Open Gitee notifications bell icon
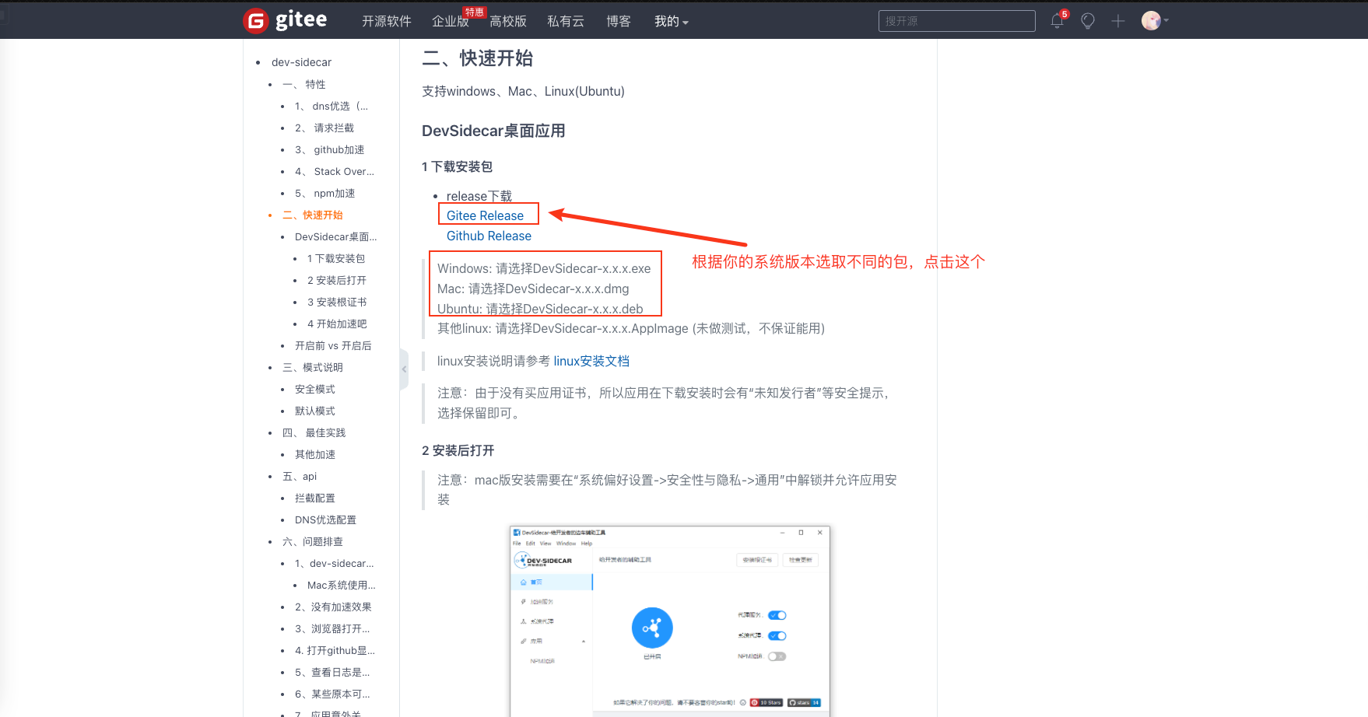Screen dimensions: 1368x717 [1057, 20]
